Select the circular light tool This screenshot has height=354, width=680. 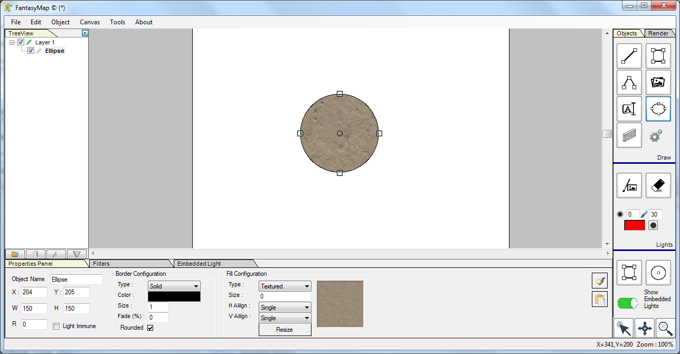click(658, 273)
